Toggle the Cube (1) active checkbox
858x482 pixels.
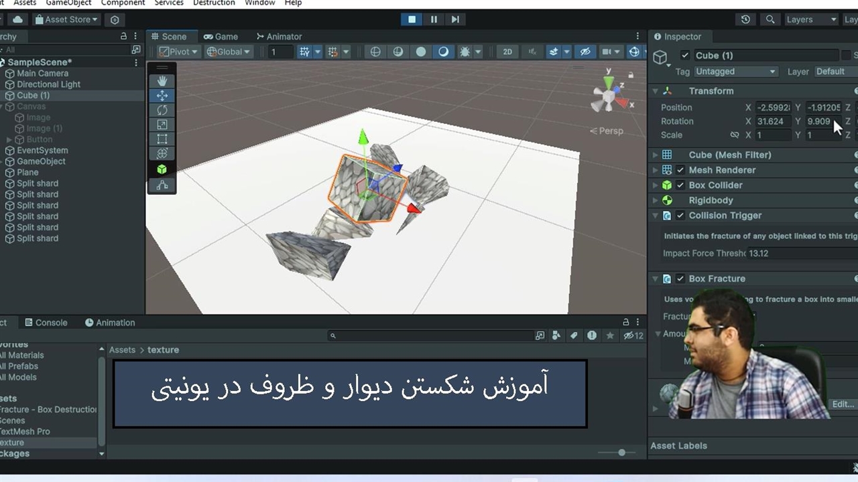684,56
